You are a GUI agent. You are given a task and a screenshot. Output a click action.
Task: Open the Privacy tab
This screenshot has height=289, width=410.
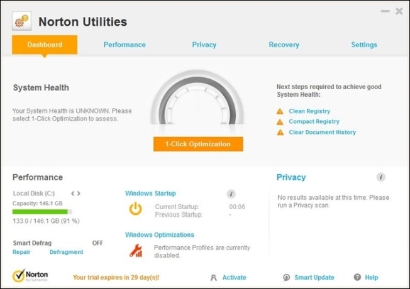[x=204, y=45]
